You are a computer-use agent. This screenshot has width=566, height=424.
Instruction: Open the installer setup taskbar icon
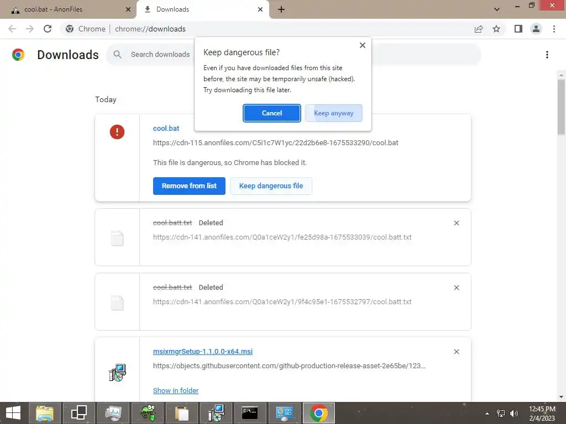pyautogui.click(x=216, y=413)
